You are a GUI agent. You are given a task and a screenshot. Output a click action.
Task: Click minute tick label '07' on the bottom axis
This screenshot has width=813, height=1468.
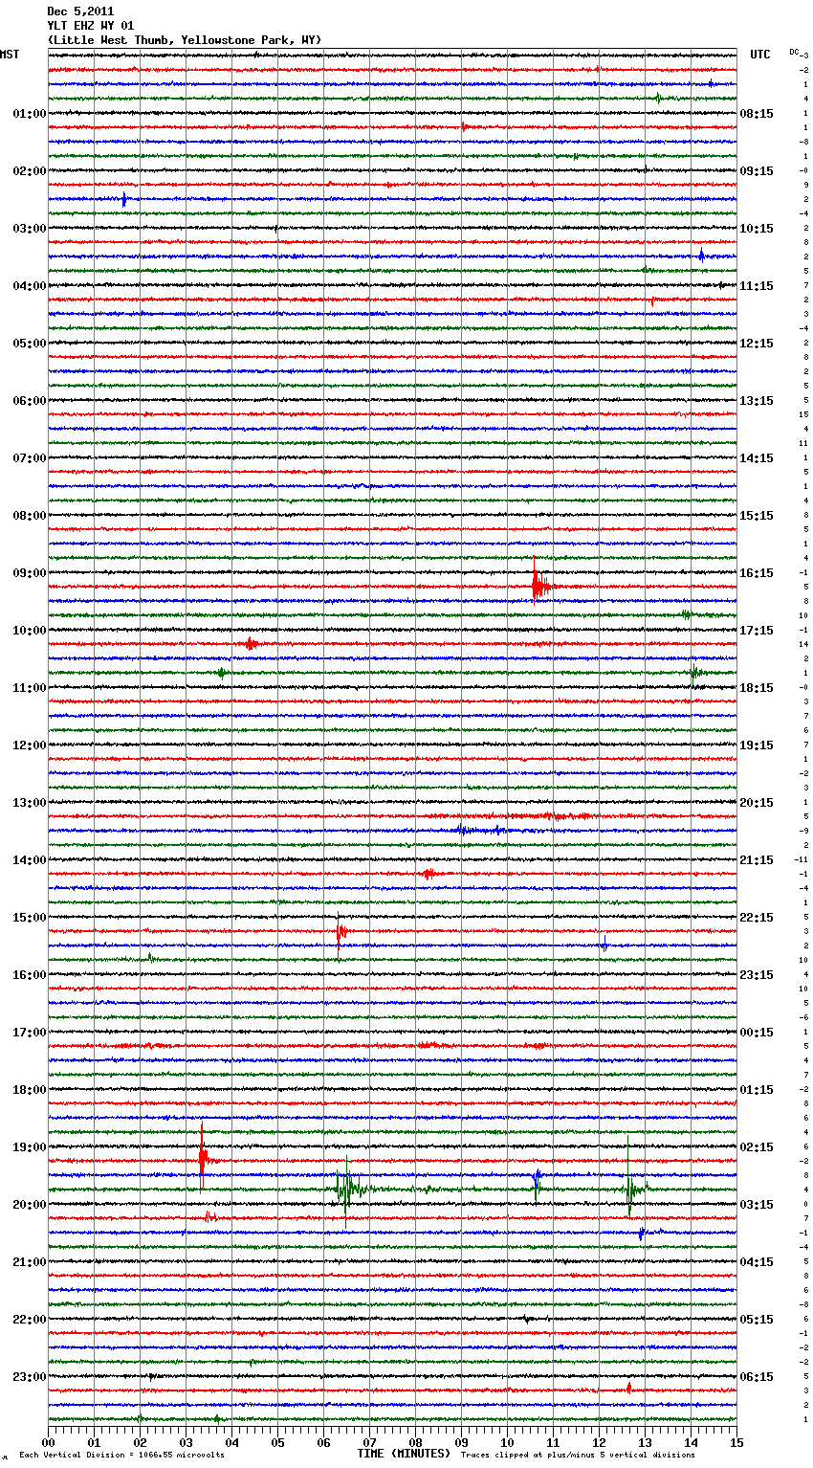(369, 1442)
